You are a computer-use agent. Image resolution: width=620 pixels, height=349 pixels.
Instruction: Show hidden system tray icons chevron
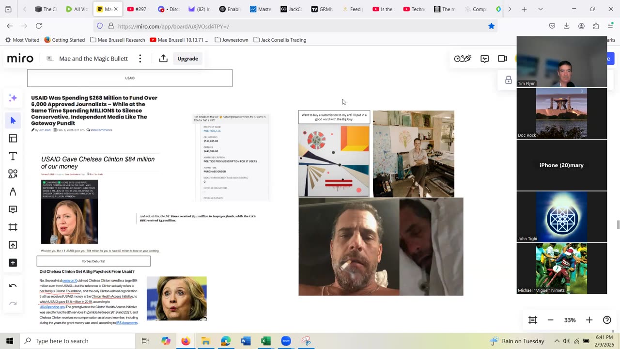[557, 341]
